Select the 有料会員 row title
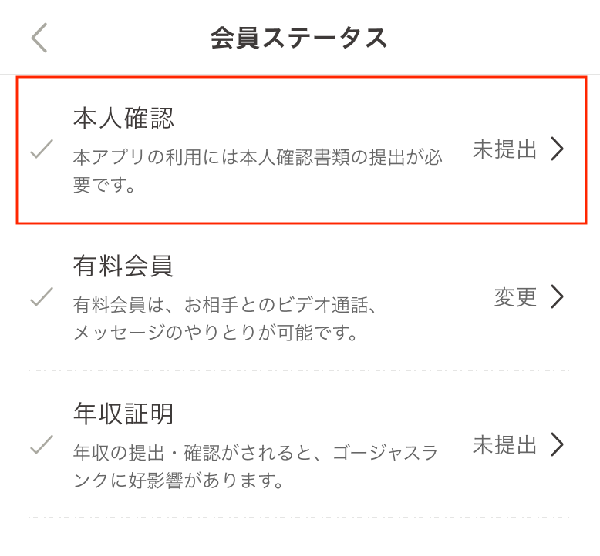 coord(123,266)
